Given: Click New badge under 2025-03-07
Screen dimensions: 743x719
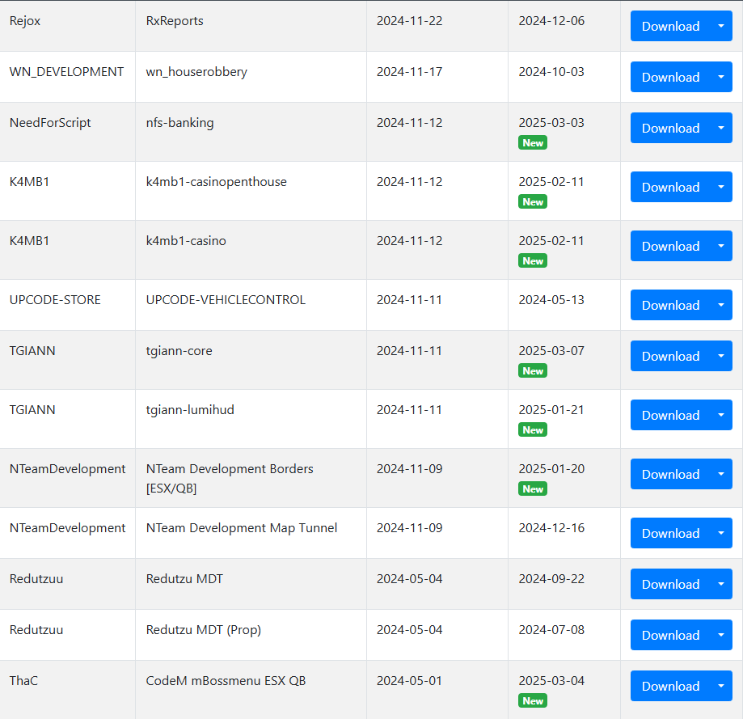Looking at the screenshot, I should tap(533, 370).
